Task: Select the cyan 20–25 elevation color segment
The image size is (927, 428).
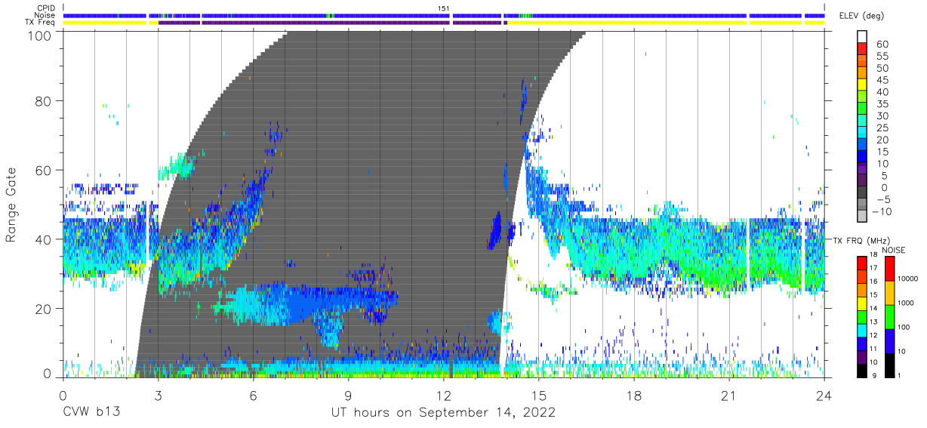Action: tap(863, 134)
